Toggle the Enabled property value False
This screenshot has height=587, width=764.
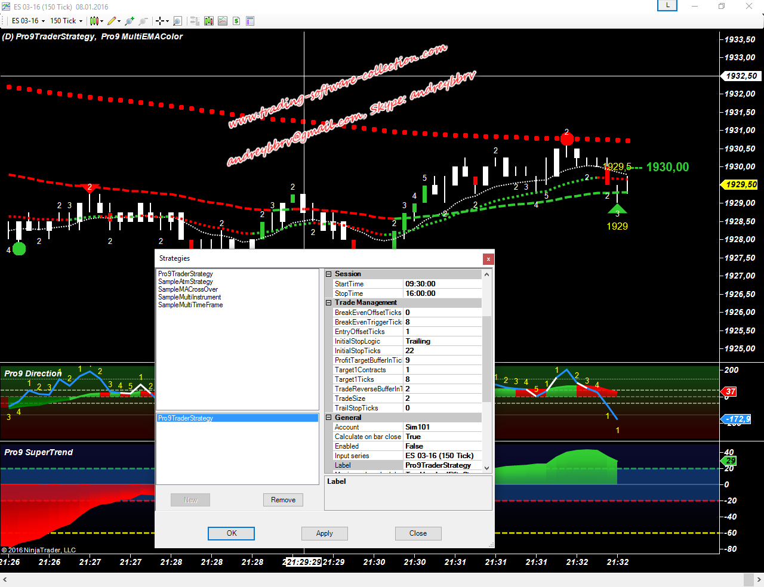(442, 446)
